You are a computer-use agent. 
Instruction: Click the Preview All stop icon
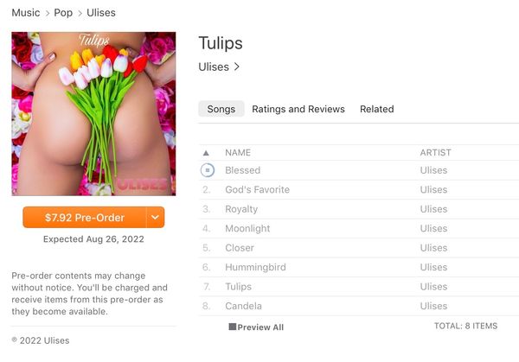pyautogui.click(x=233, y=327)
